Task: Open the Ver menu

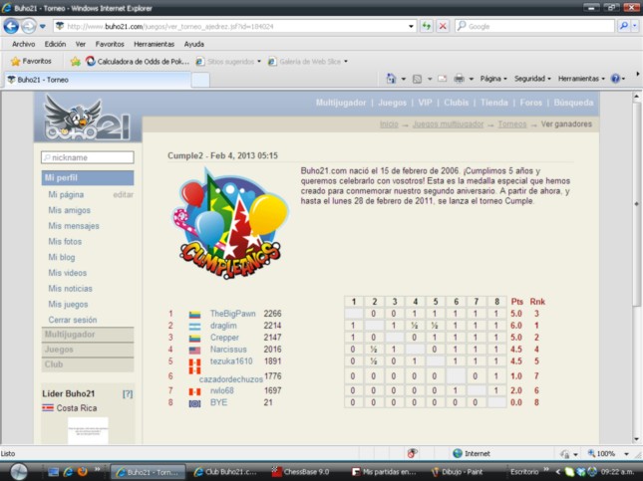Action: pyautogui.click(x=81, y=44)
